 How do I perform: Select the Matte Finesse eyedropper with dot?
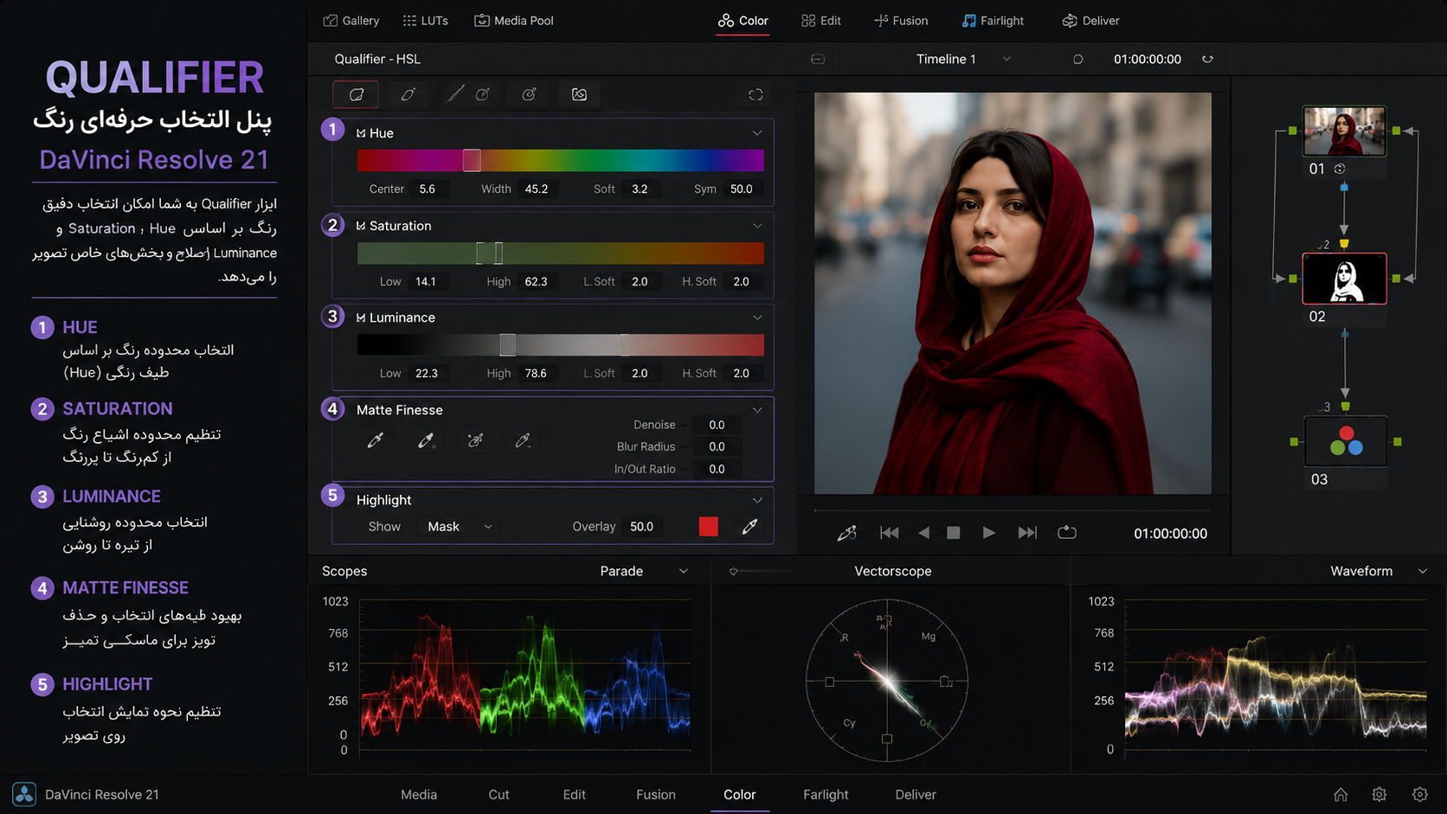[426, 440]
